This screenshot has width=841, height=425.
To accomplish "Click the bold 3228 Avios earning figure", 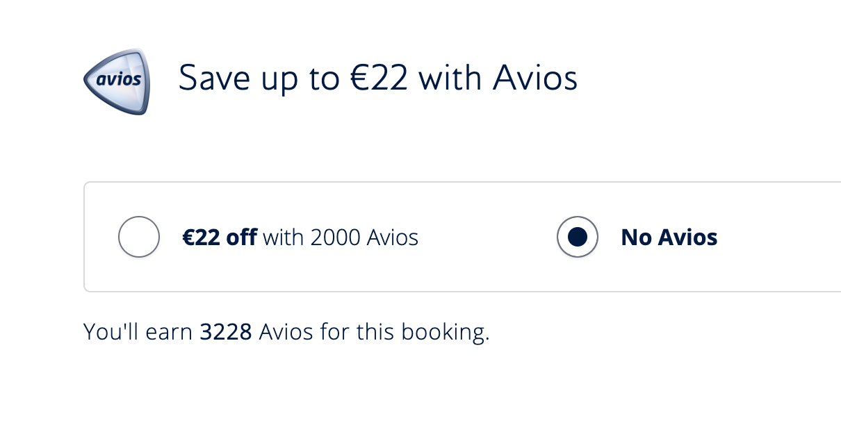I will pos(226,332).
